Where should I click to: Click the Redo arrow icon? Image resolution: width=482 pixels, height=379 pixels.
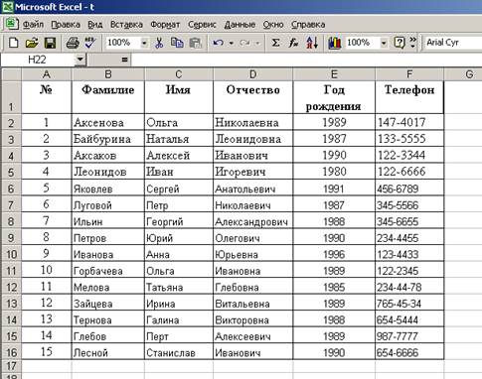[244, 43]
